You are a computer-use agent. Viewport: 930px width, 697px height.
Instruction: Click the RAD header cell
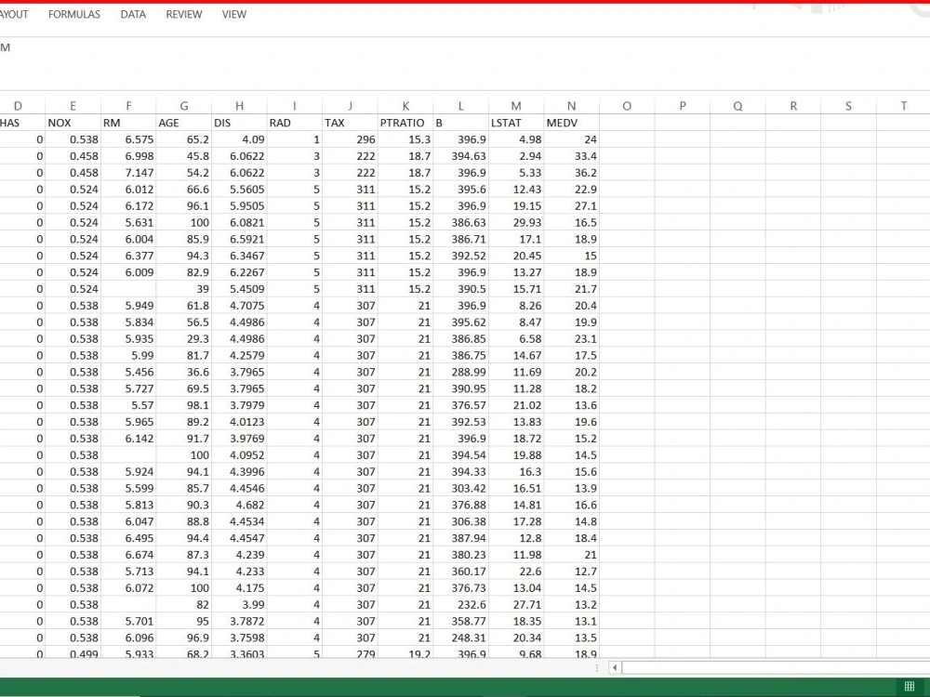(x=295, y=123)
